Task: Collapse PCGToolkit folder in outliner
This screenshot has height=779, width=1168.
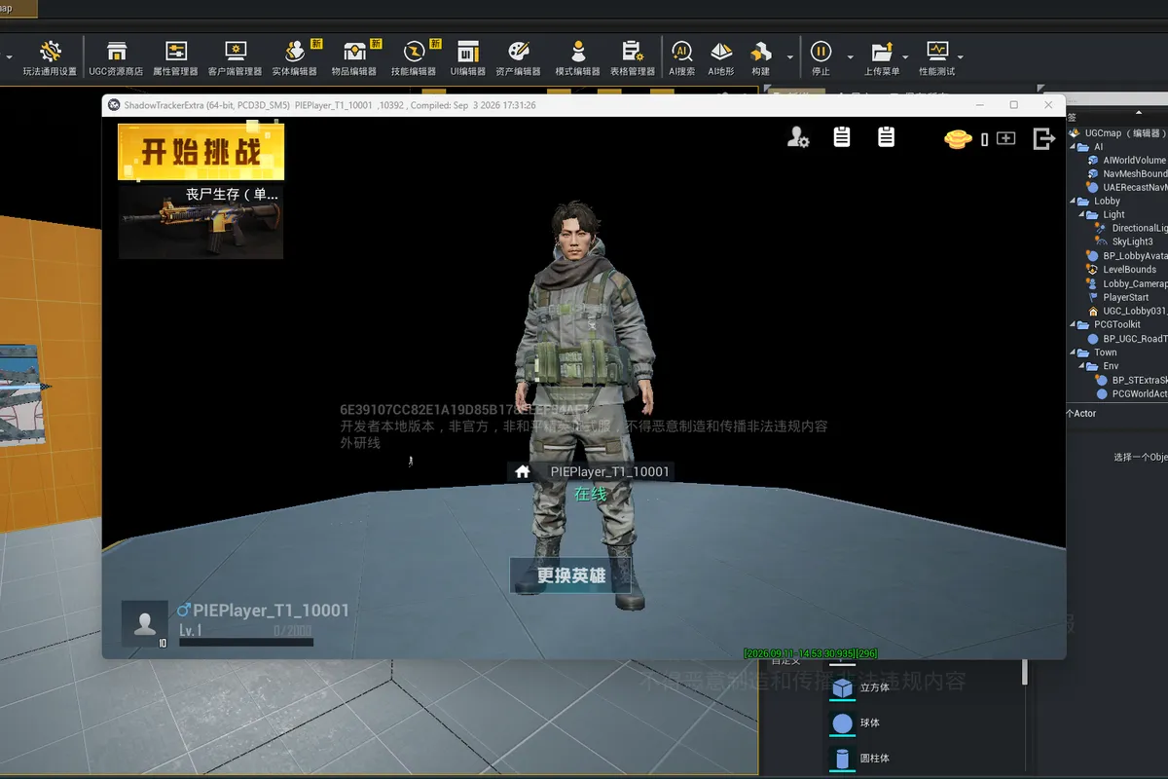Action: pyautogui.click(x=1073, y=325)
